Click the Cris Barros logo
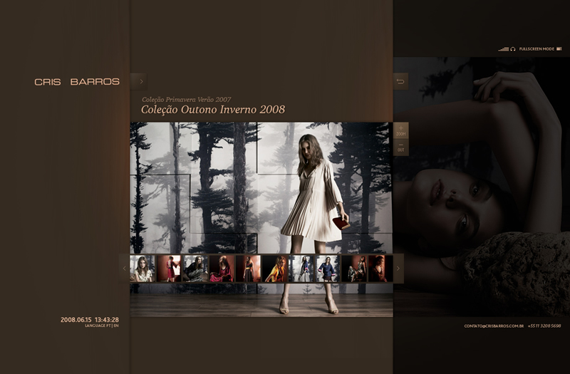The image size is (570, 374). tap(77, 82)
